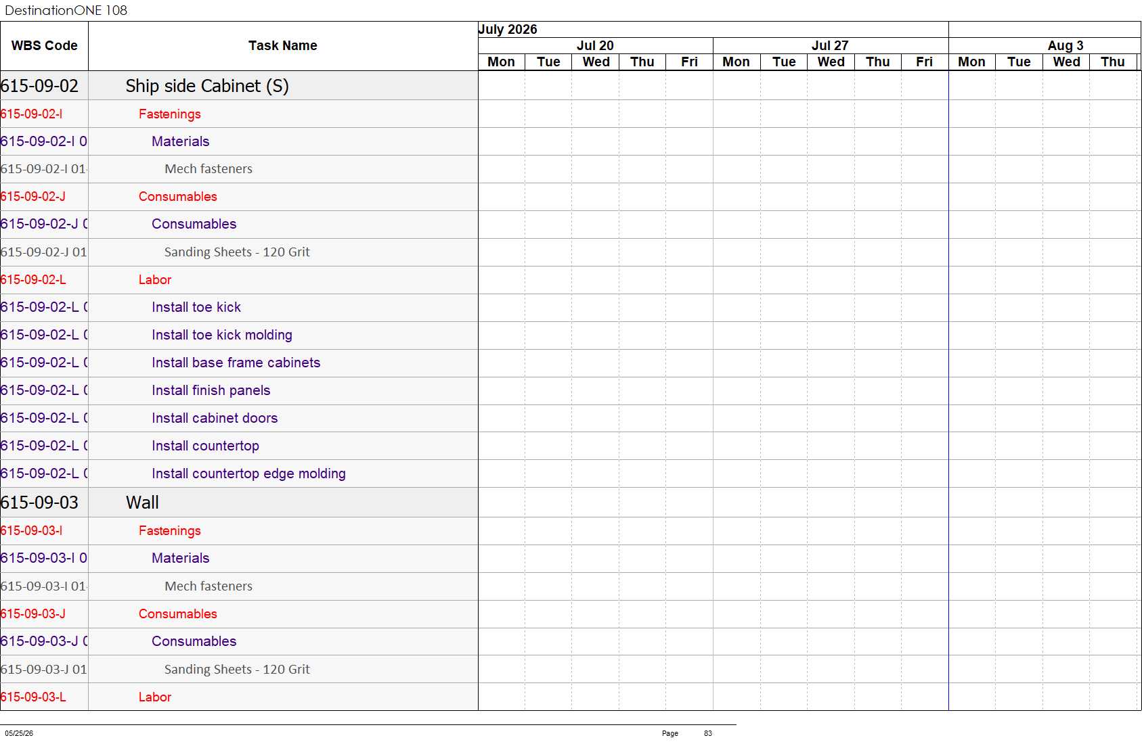Viewport: 1142px width, 742px height.
Task: Select the 'Install toe kick molding' task
Action: click(222, 335)
